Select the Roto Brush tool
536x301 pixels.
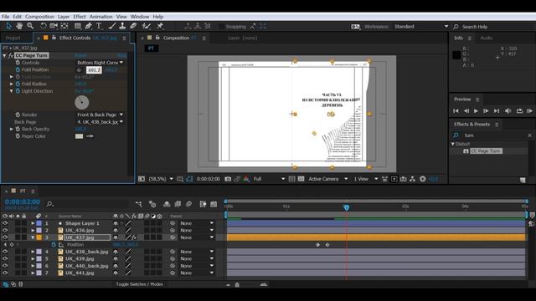click(147, 26)
